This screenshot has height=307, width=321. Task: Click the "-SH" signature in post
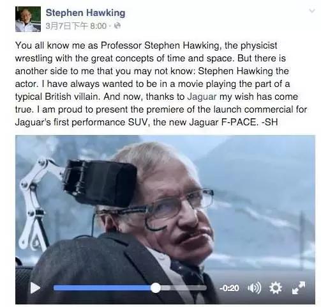[269, 122]
